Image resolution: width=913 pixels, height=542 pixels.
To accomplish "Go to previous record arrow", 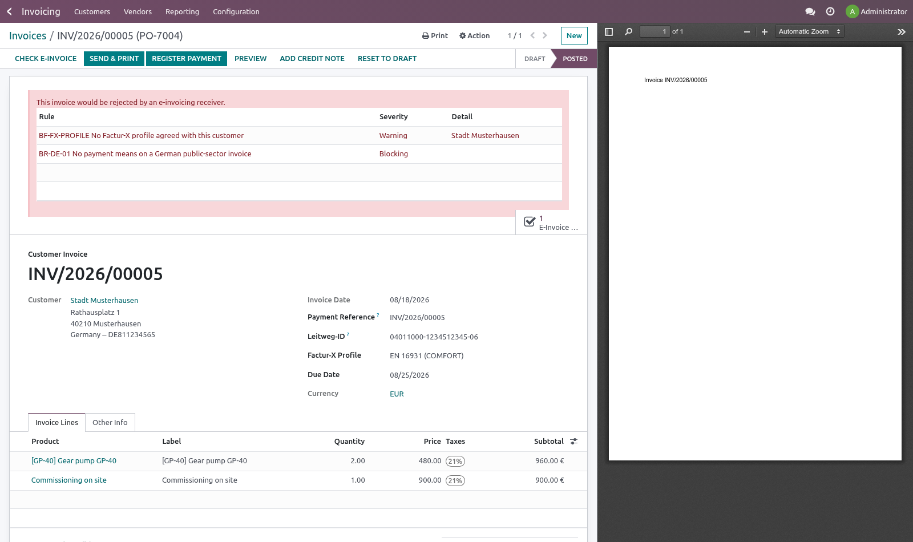I will (x=532, y=35).
